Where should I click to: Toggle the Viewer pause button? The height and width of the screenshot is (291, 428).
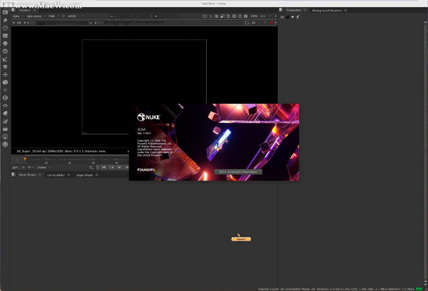(x=246, y=16)
